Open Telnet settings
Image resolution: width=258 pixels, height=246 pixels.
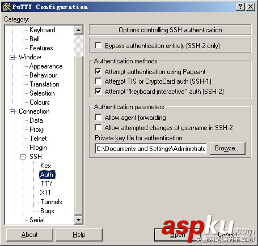[x=38, y=139]
